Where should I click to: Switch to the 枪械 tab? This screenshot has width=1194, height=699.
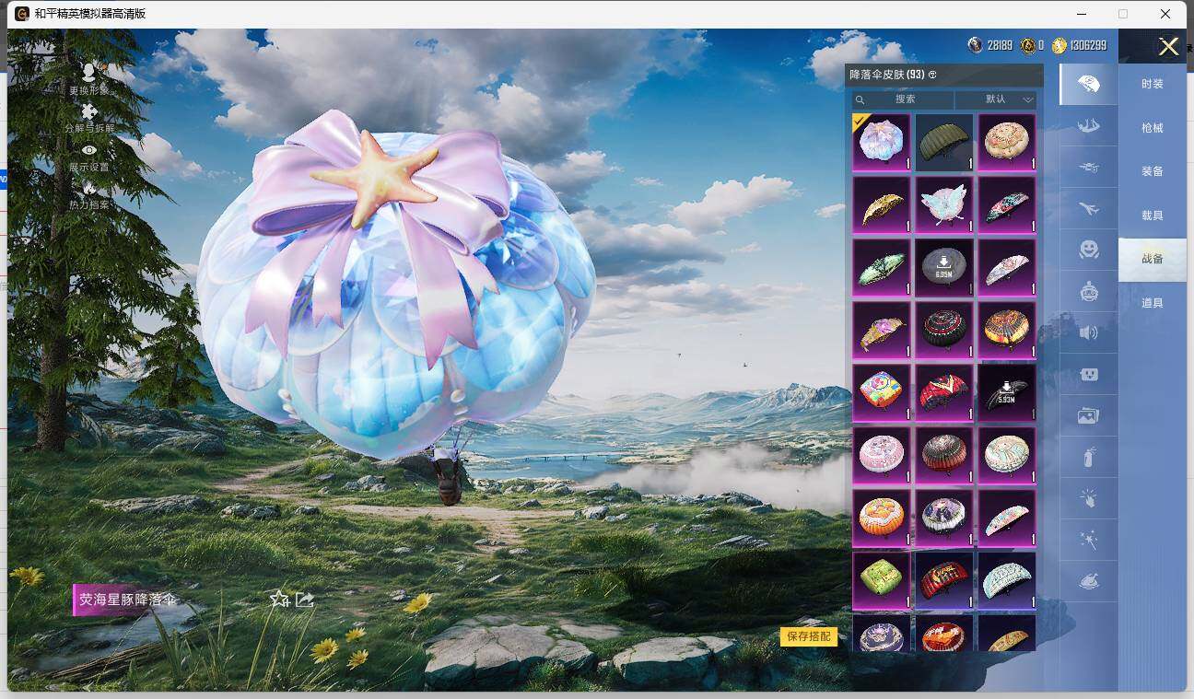(x=1152, y=128)
